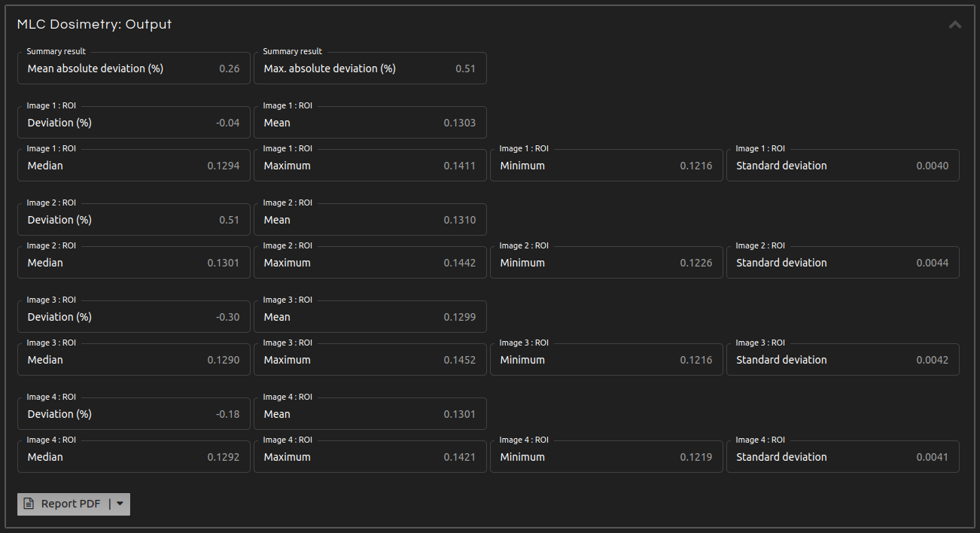Click Image 1 Mean value field
The width and height of the screenshot is (980, 533).
coord(370,123)
